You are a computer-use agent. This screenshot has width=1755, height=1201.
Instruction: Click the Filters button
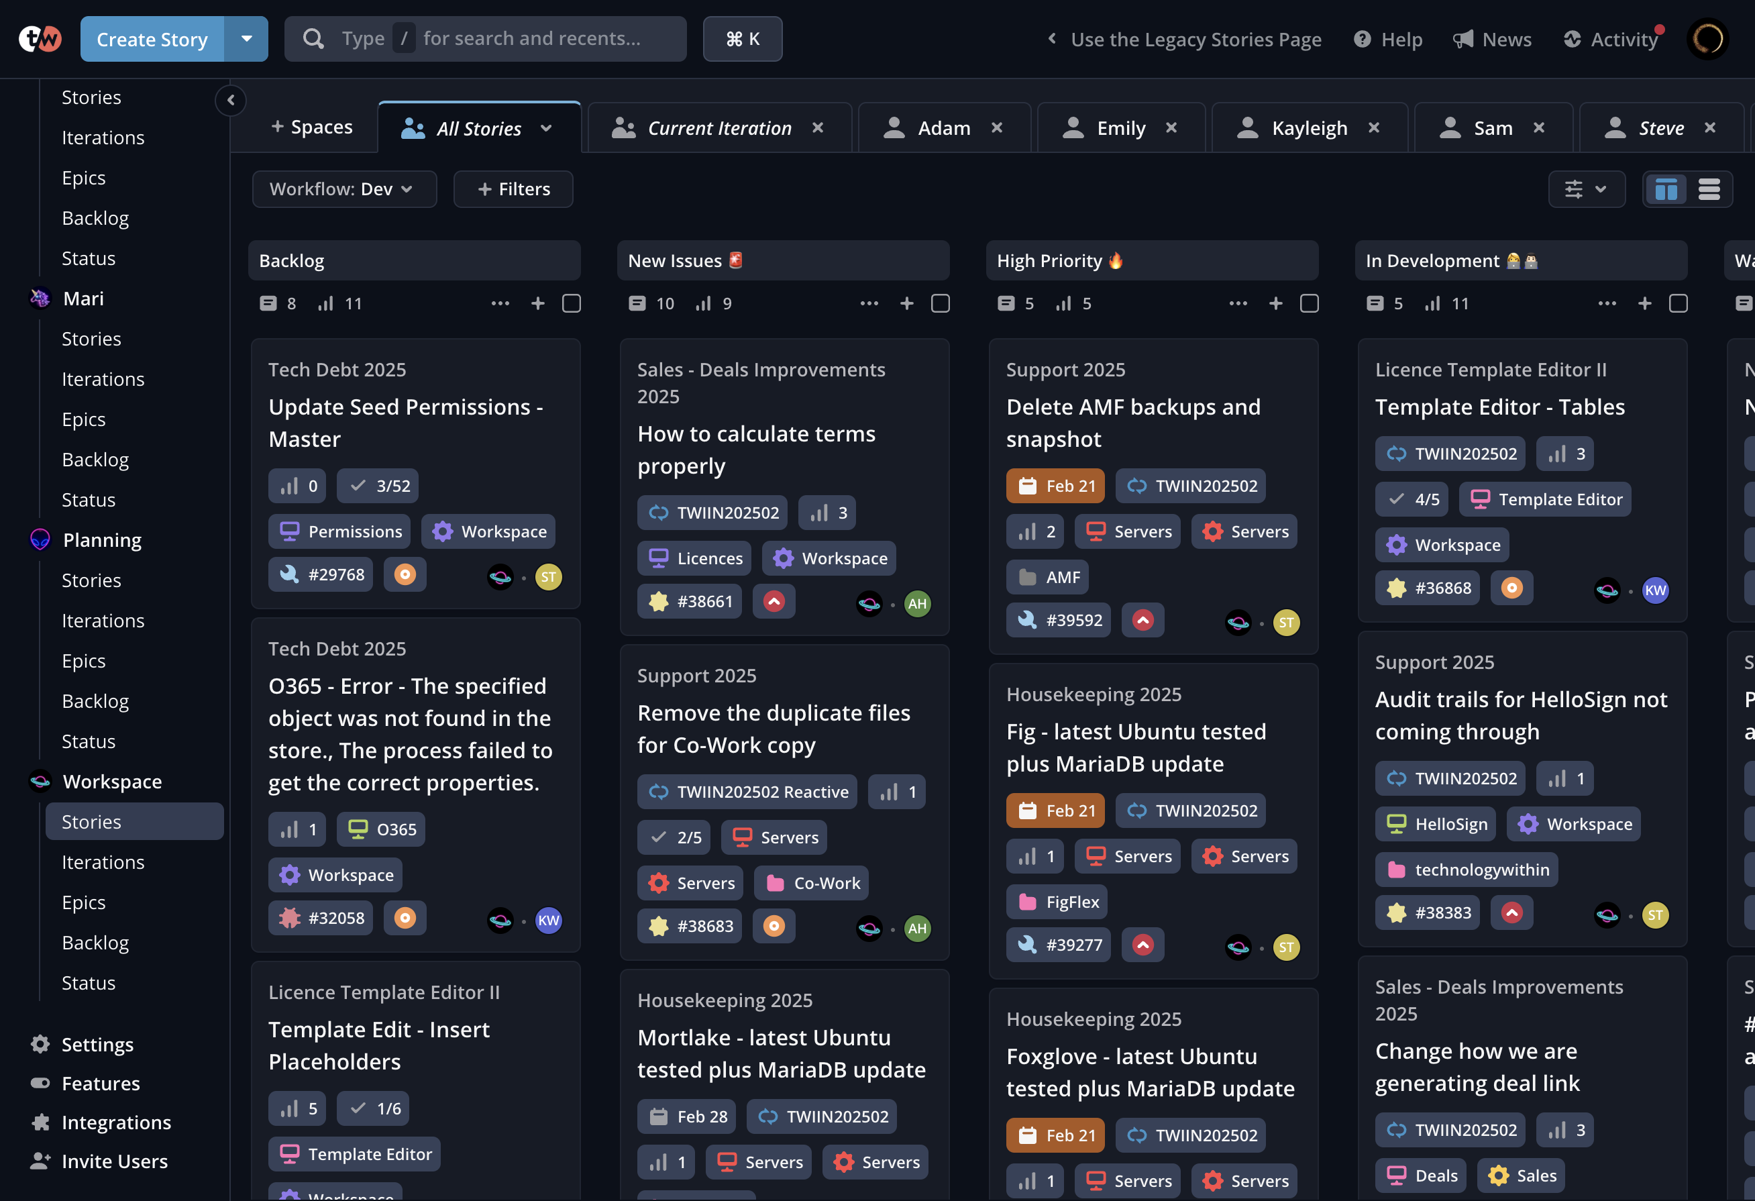pos(513,189)
